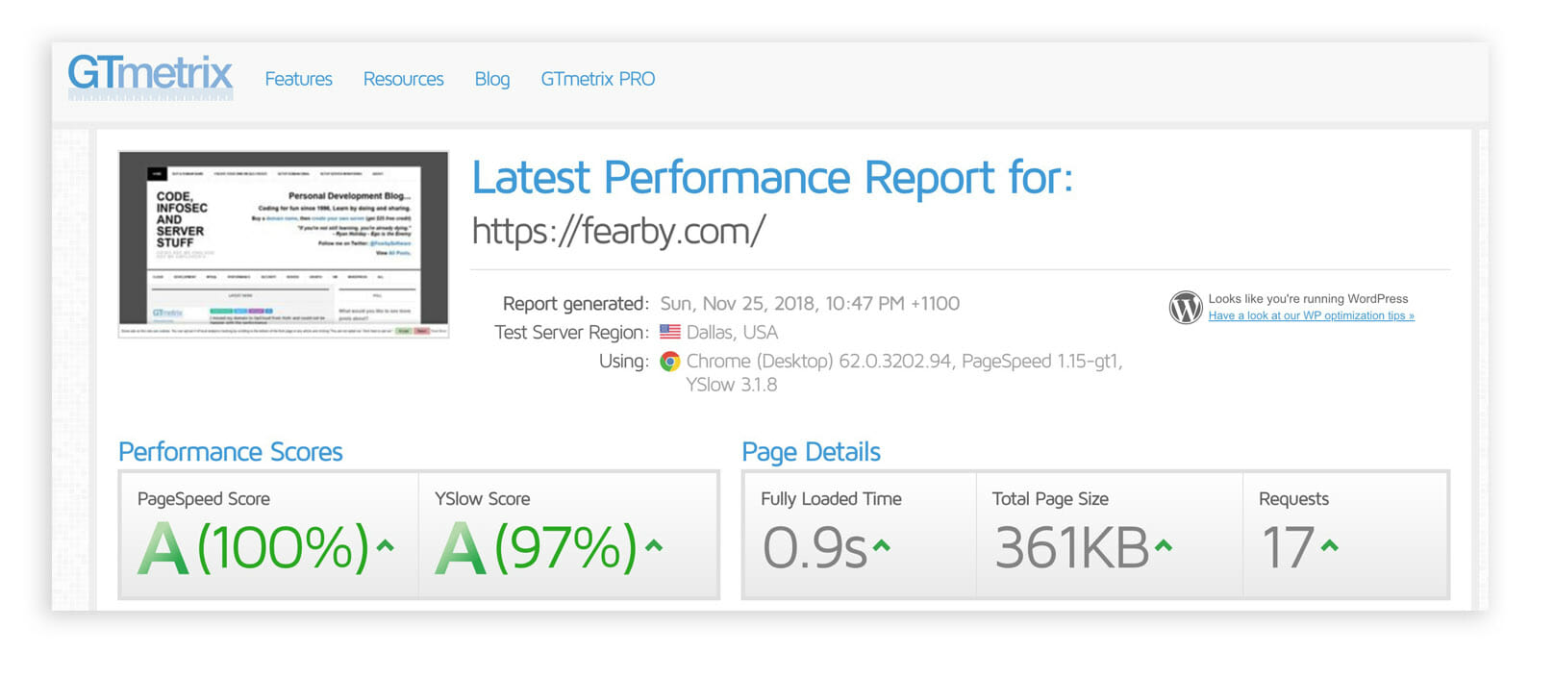Click the YSlow Score up arrow
This screenshot has width=1554, height=678.
tap(653, 546)
